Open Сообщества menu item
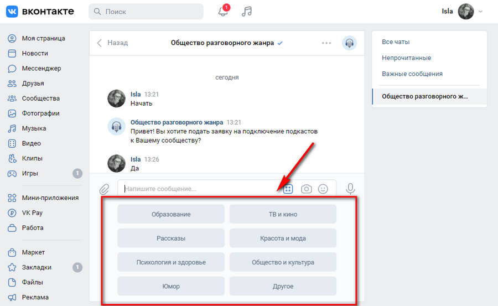498x306 pixels. click(x=40, y=98)
